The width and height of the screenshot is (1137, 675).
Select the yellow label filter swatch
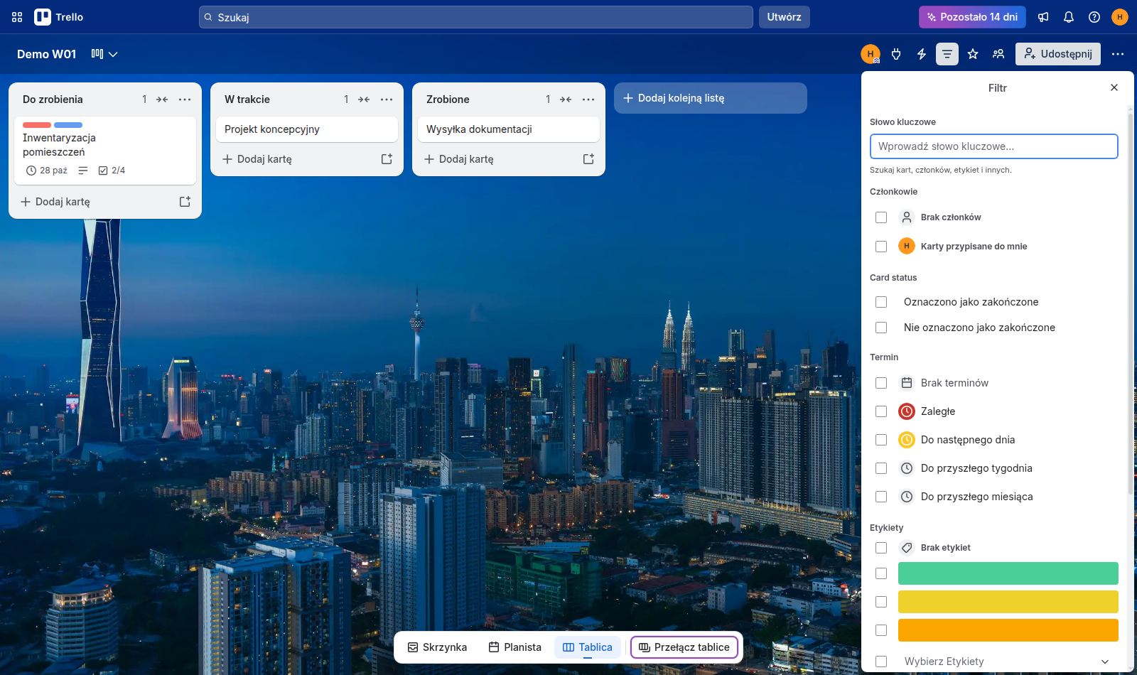click(x=1008, y=602)
